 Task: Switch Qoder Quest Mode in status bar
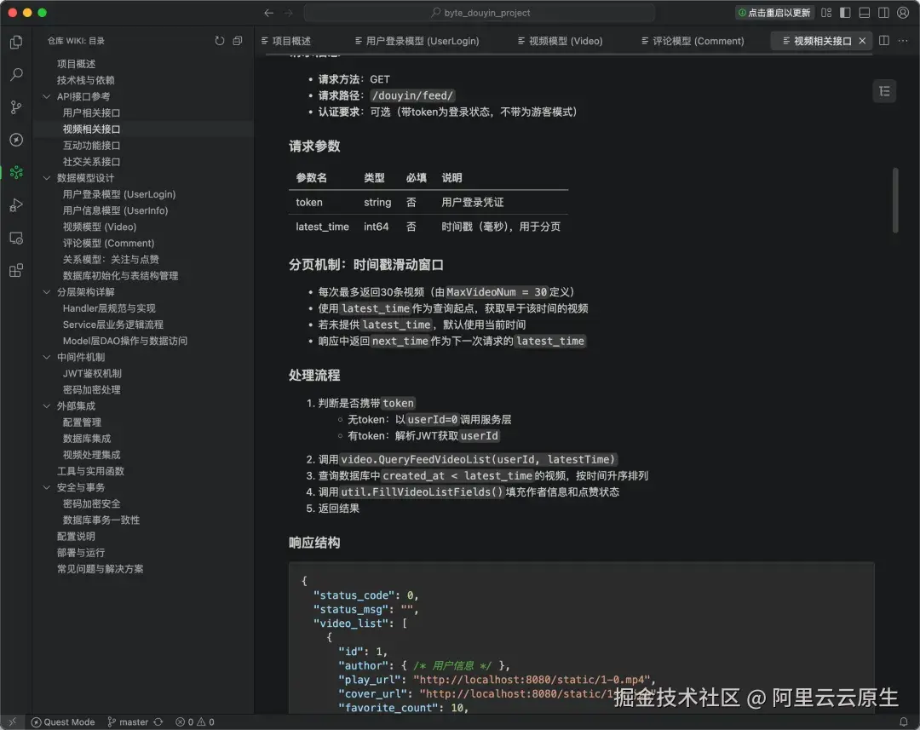(63, 721)
